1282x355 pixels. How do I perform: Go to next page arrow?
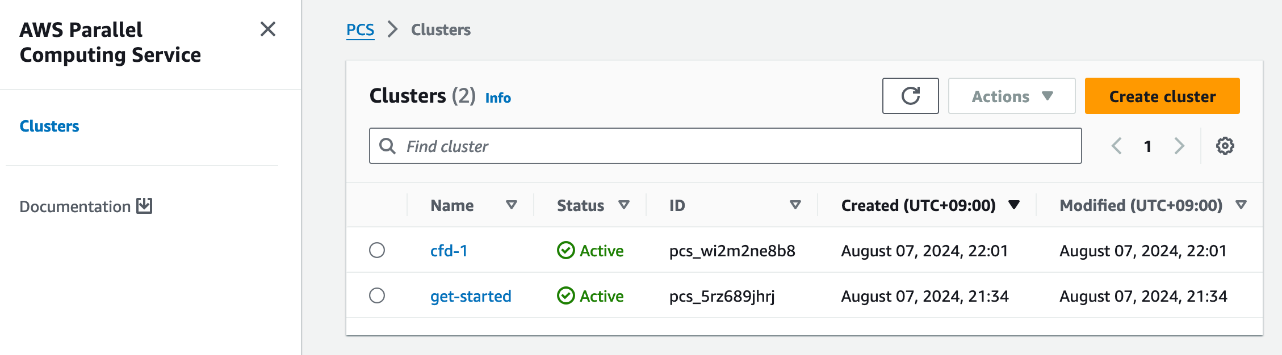[1179, 146]
